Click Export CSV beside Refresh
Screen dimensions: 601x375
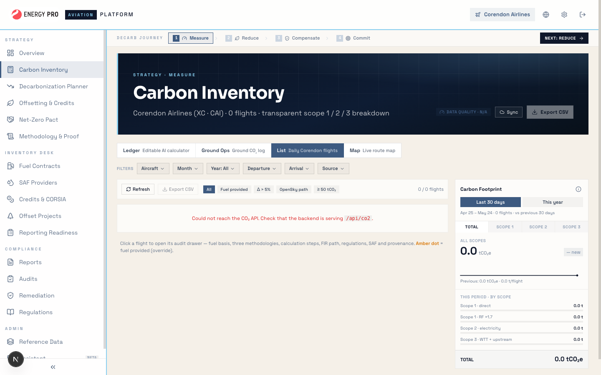point(178,189)
